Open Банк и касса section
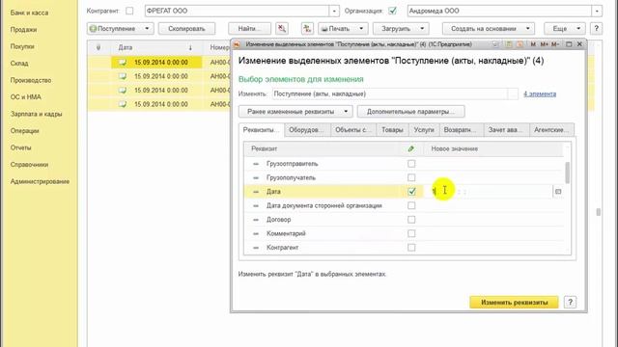This screenshot has height=347, width=618. coord(30,13)
